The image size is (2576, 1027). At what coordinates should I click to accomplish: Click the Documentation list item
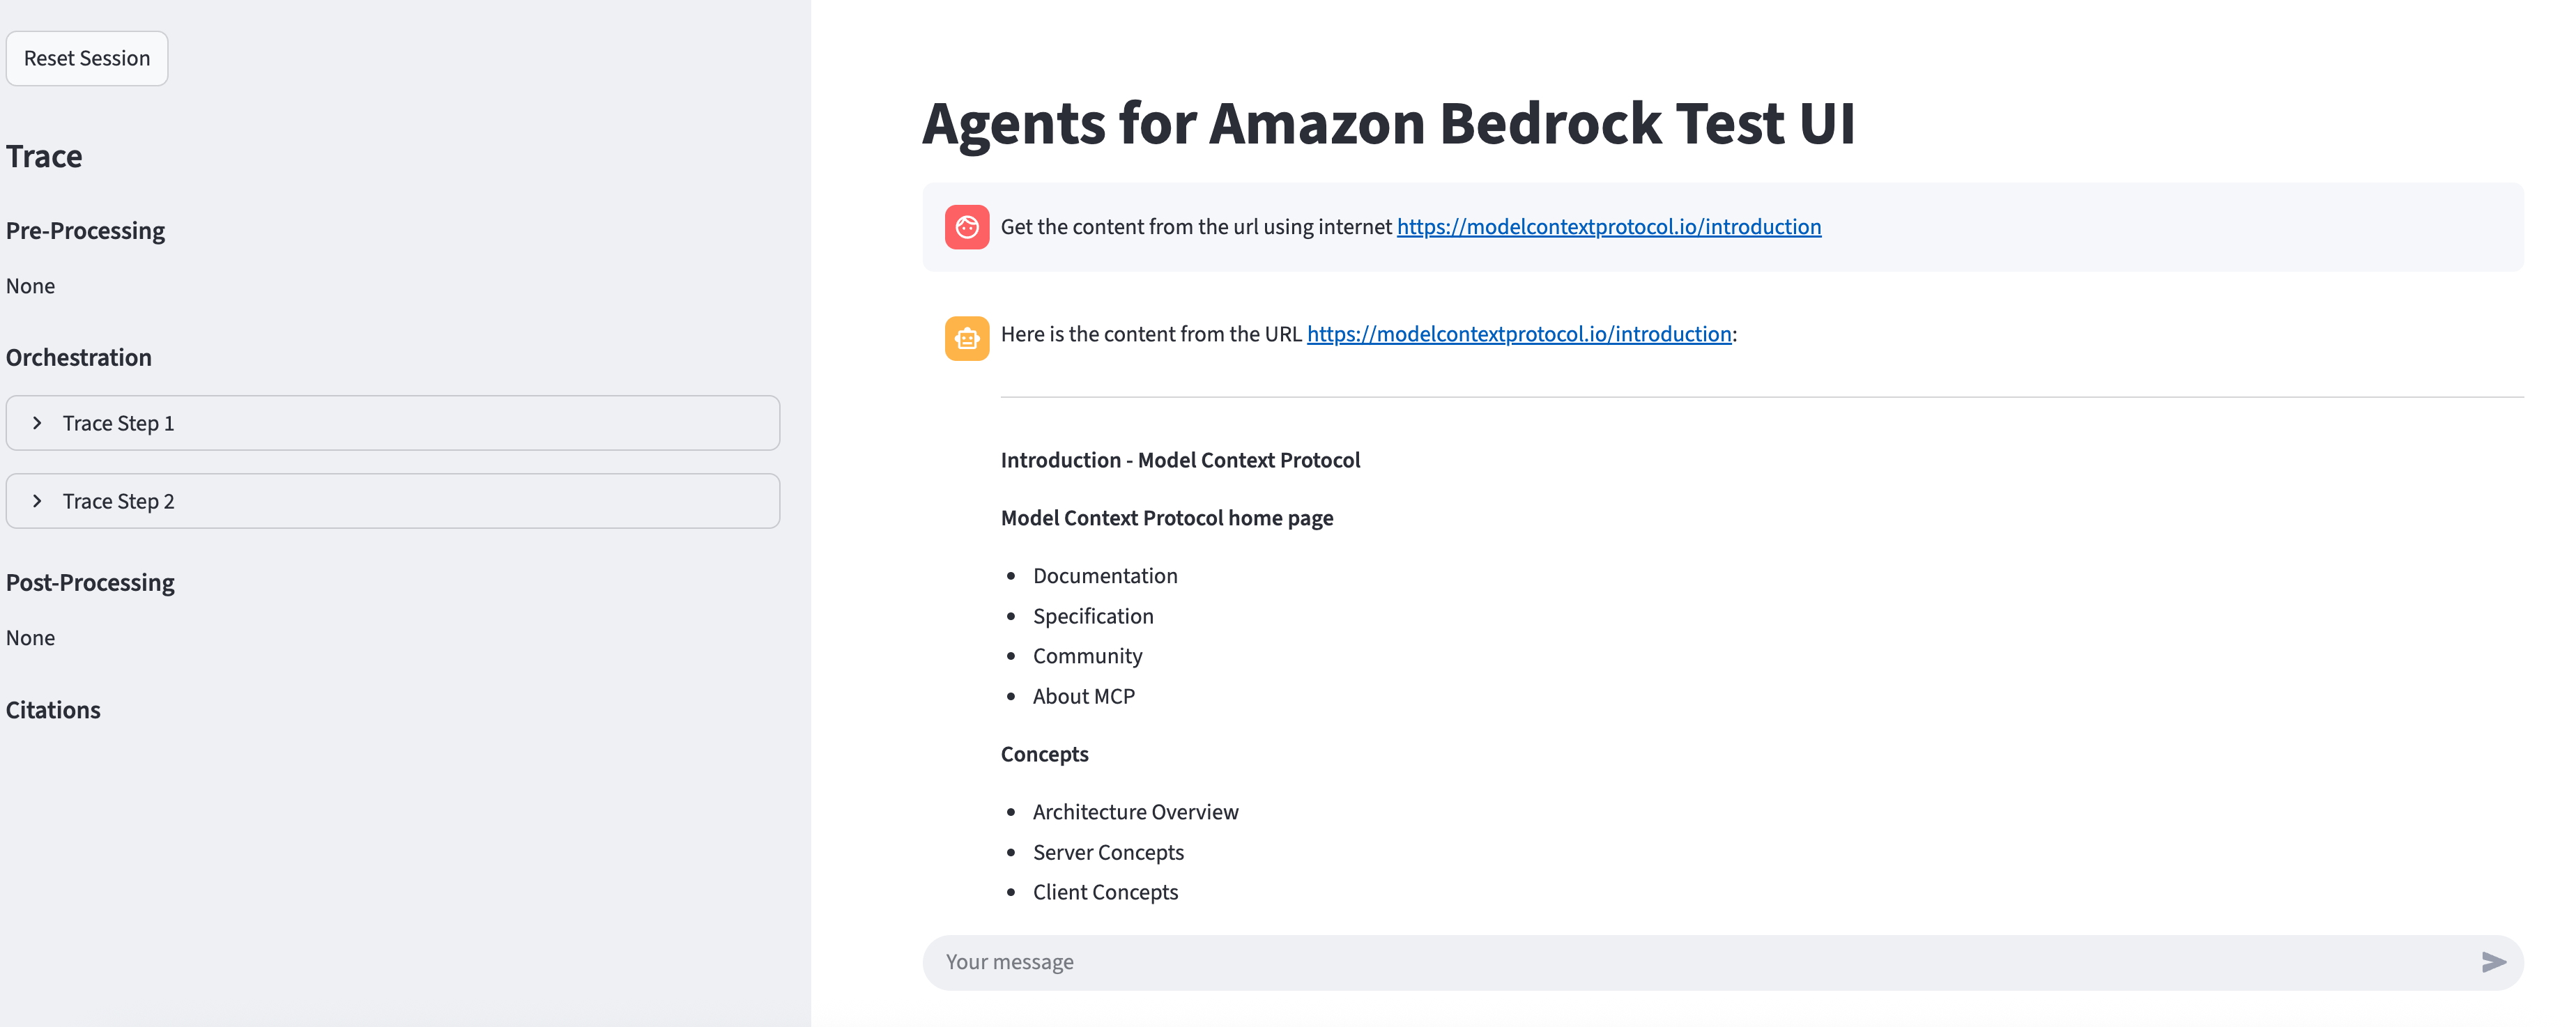pyautogui.click(x=1105, y=576)
